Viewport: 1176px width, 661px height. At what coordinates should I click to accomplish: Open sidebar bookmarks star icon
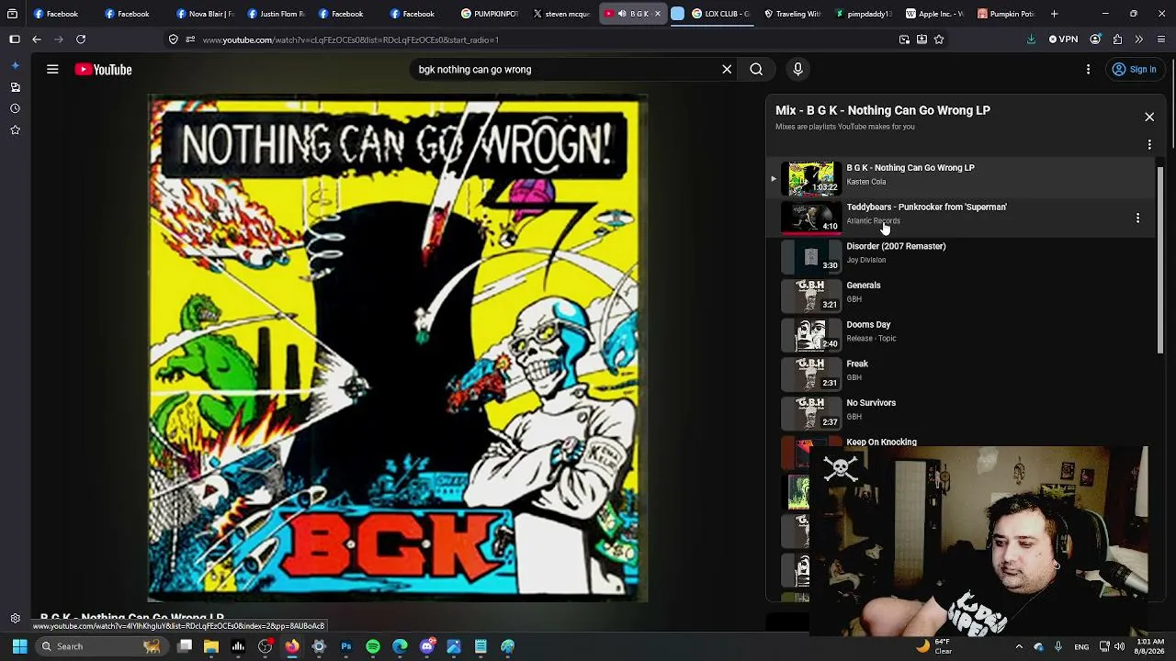pos(15,130)
